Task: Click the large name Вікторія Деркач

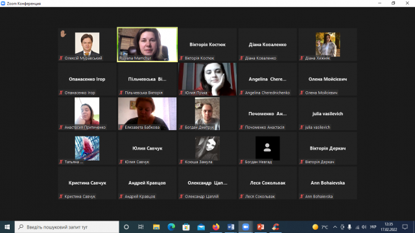Action: point(327,148)
